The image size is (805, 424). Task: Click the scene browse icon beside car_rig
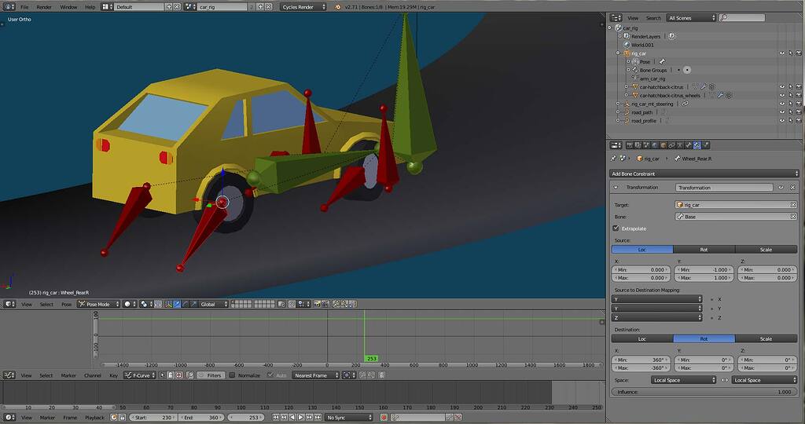[x=189, y=6]
